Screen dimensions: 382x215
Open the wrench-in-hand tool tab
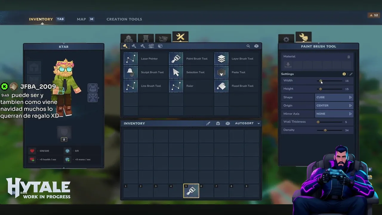coord(304,37)
